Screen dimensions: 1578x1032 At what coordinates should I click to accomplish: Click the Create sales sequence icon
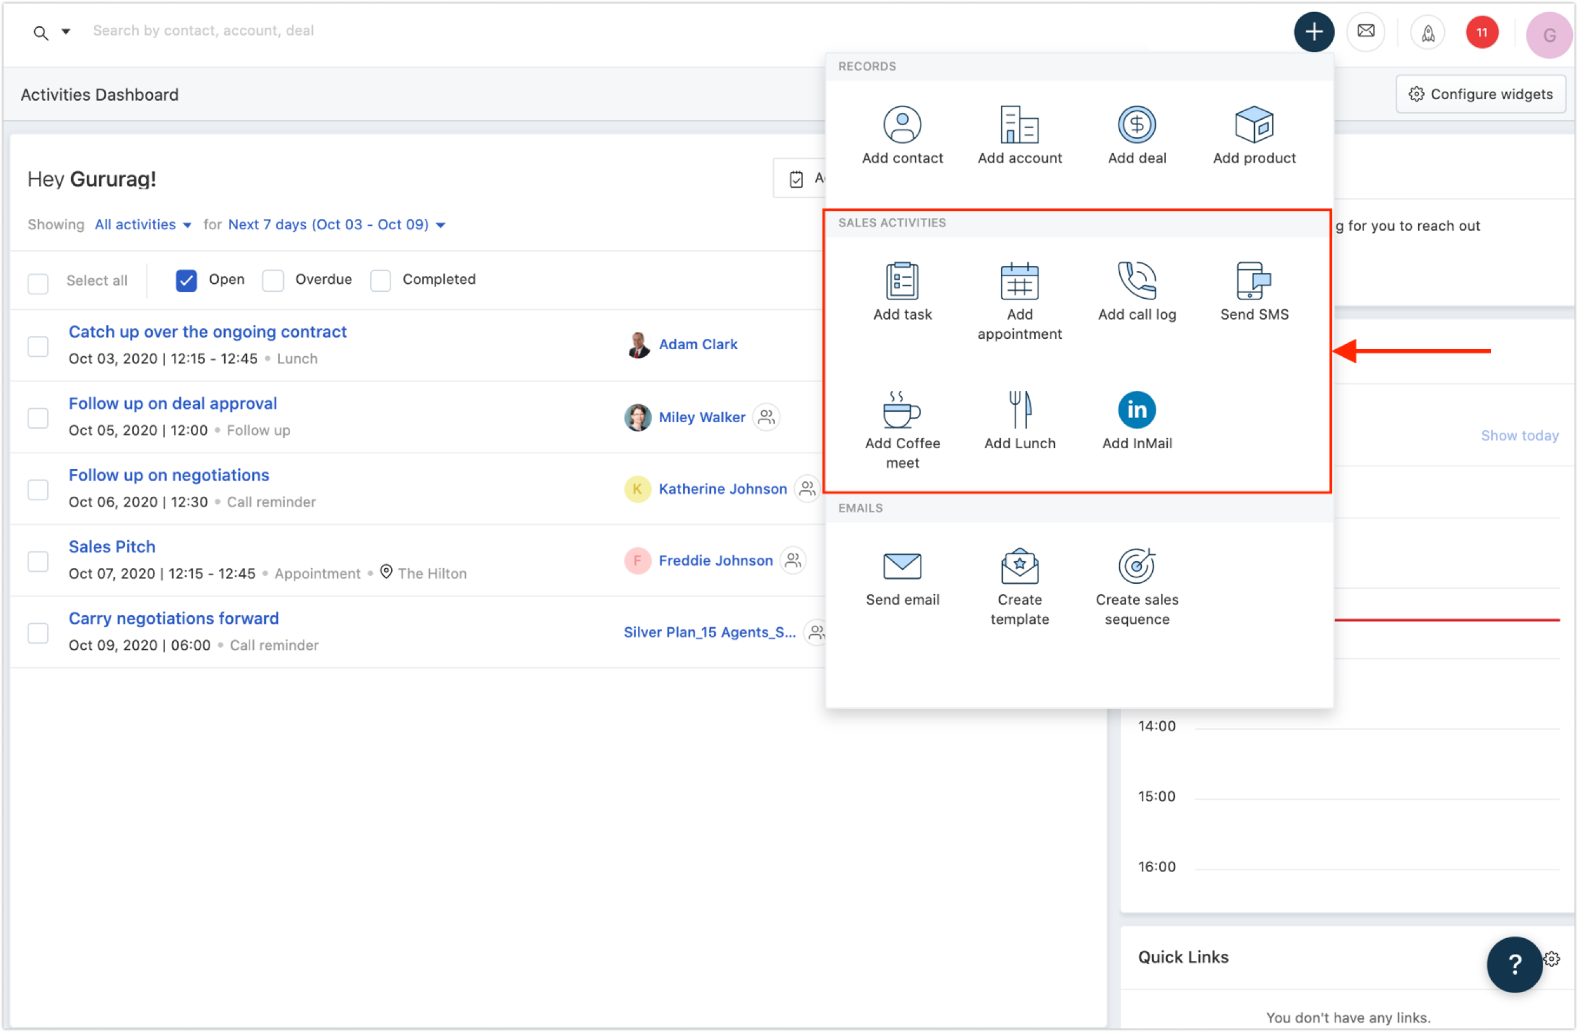[1137, 567]
